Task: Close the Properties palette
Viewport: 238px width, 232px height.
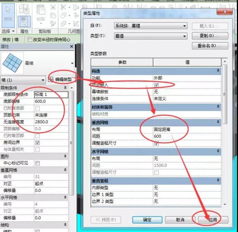Action: point(71,46)
